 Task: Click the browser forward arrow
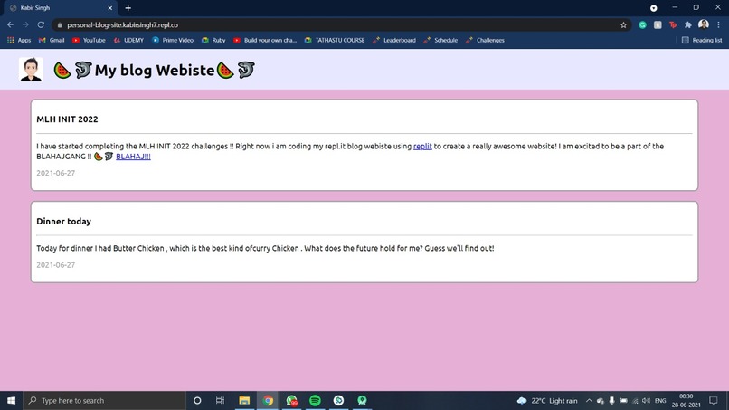25,24
